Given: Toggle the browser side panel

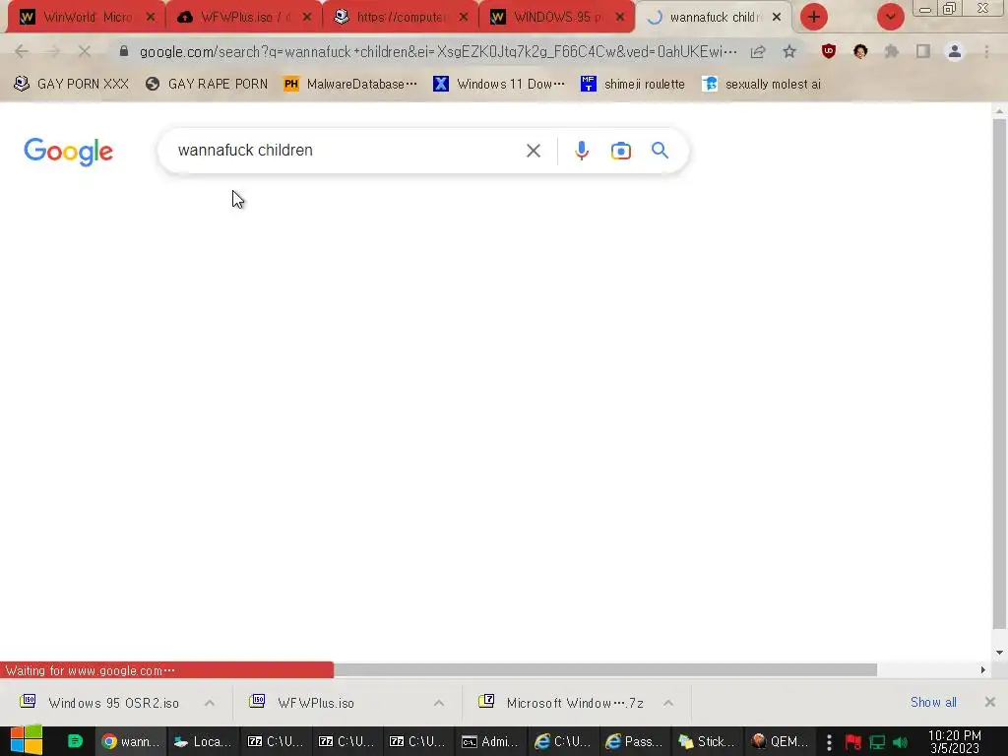Looking at the screenshot, I should pos(923,51).
